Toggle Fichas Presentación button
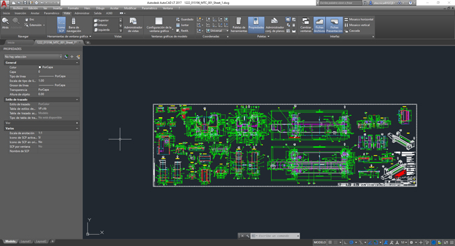 click(335, 25)
